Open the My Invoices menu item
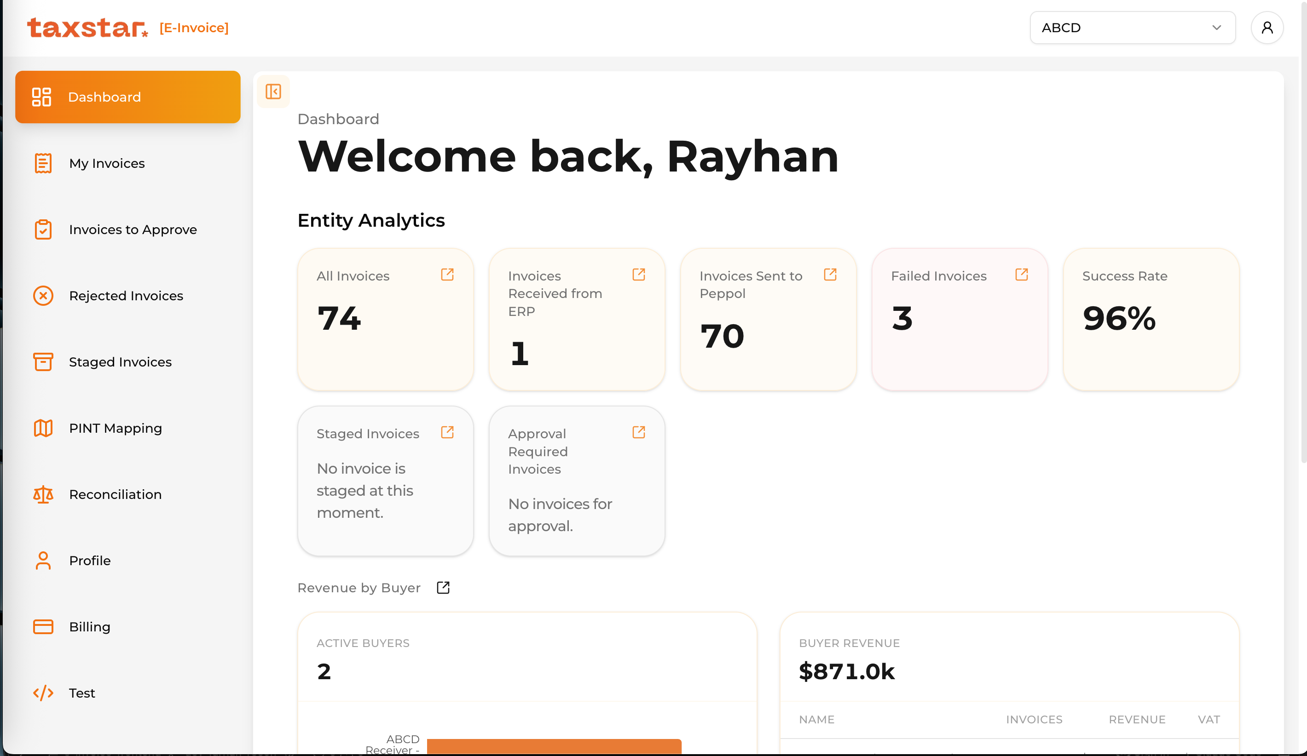The image size is (1307, 756). click(x=127, y=163)
